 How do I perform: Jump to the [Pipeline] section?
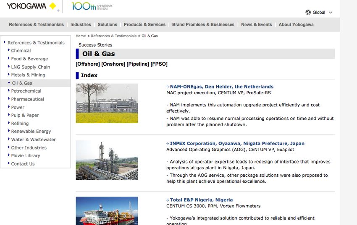pos(138,64)
